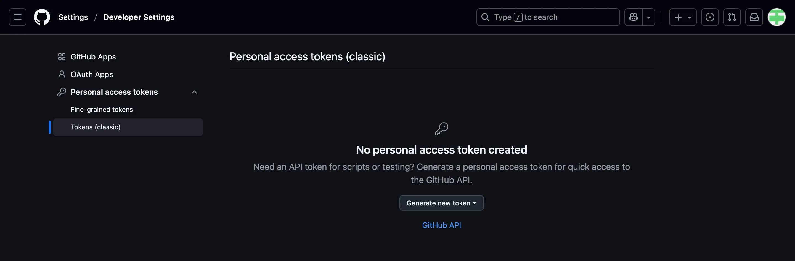This screenshot has width=795, height=261.
Task: Open GitHub Copilot chat
Action: [633, 17]
